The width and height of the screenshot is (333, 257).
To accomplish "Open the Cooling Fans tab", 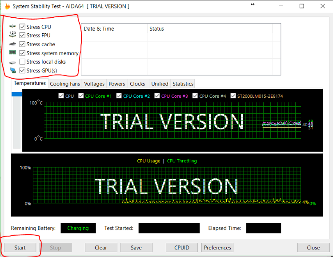I will 65,84.
